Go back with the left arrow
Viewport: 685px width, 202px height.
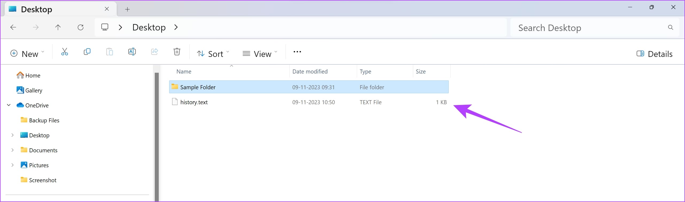pyautogui.click(x=13, y=27)
